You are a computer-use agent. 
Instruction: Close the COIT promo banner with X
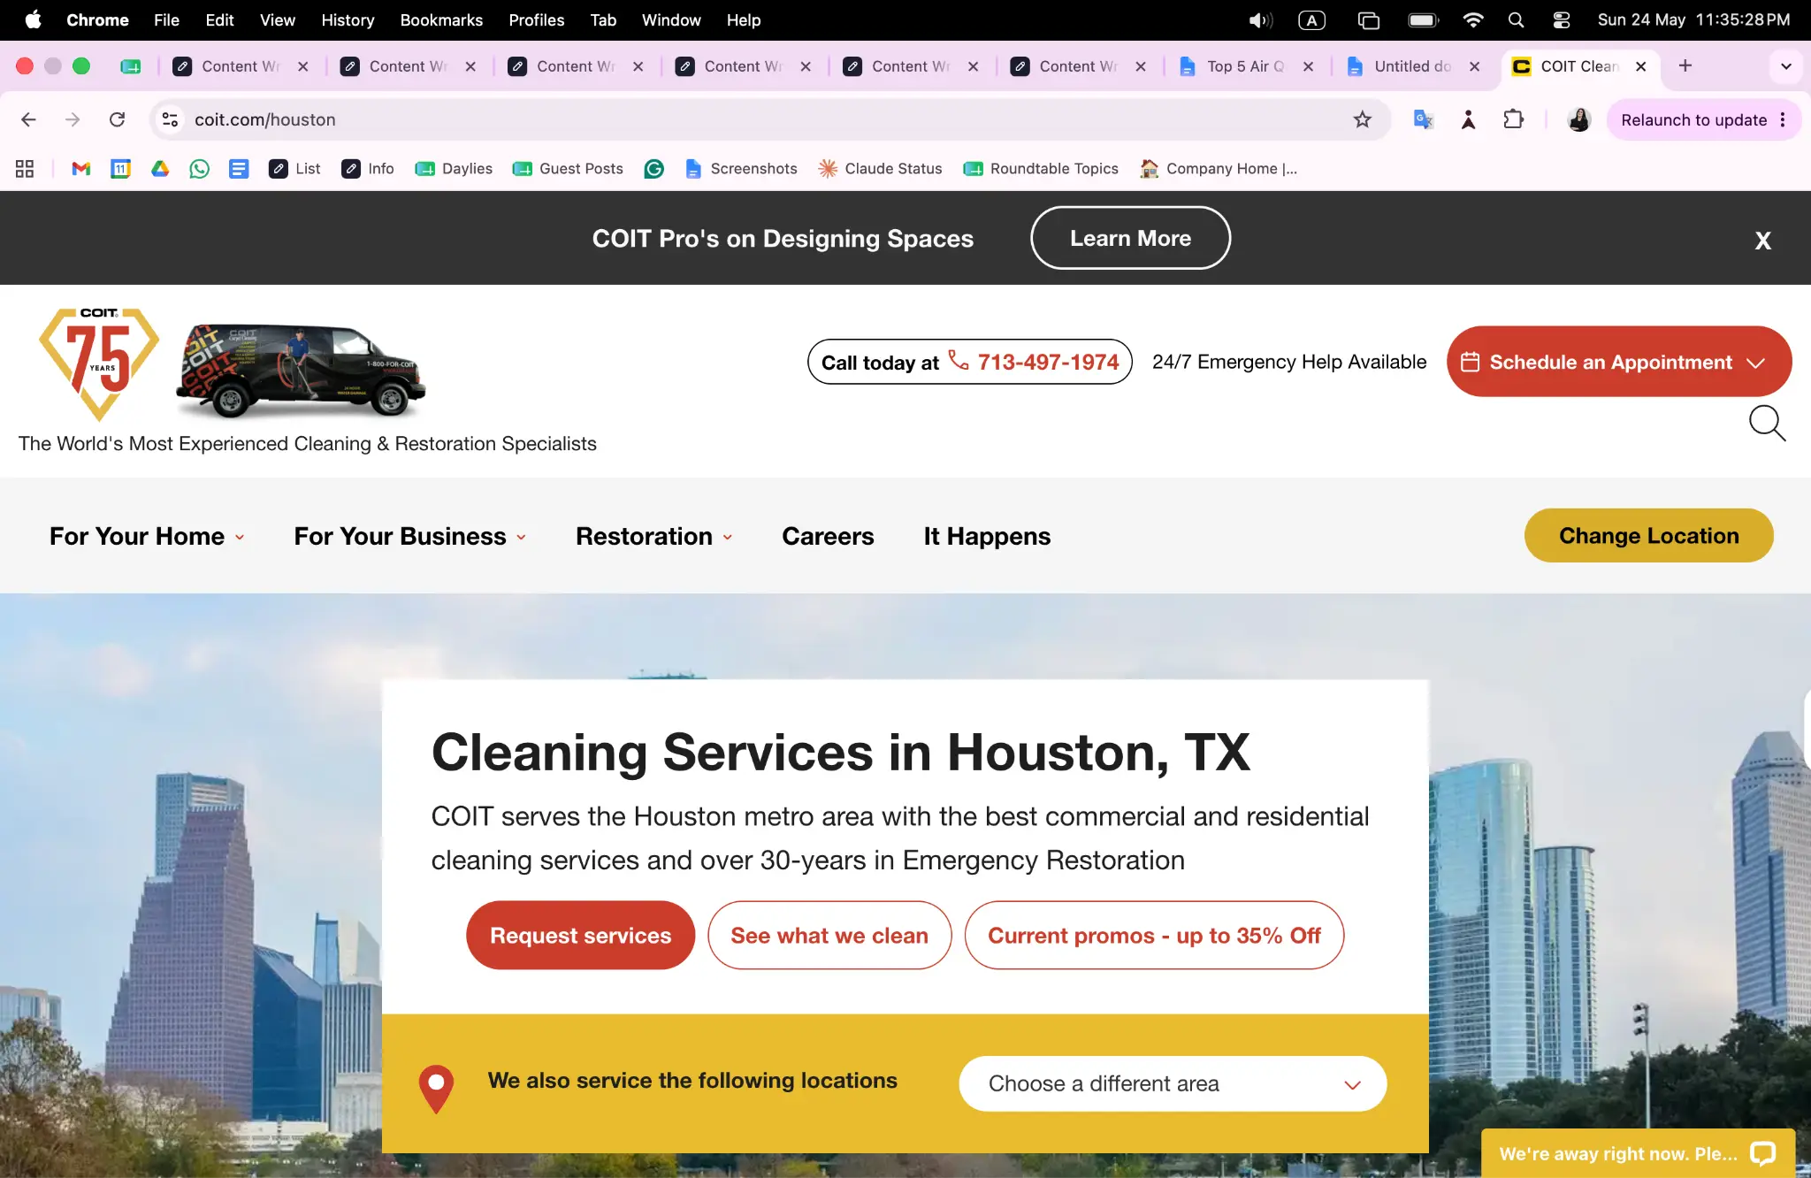(x=1762, y=241)
